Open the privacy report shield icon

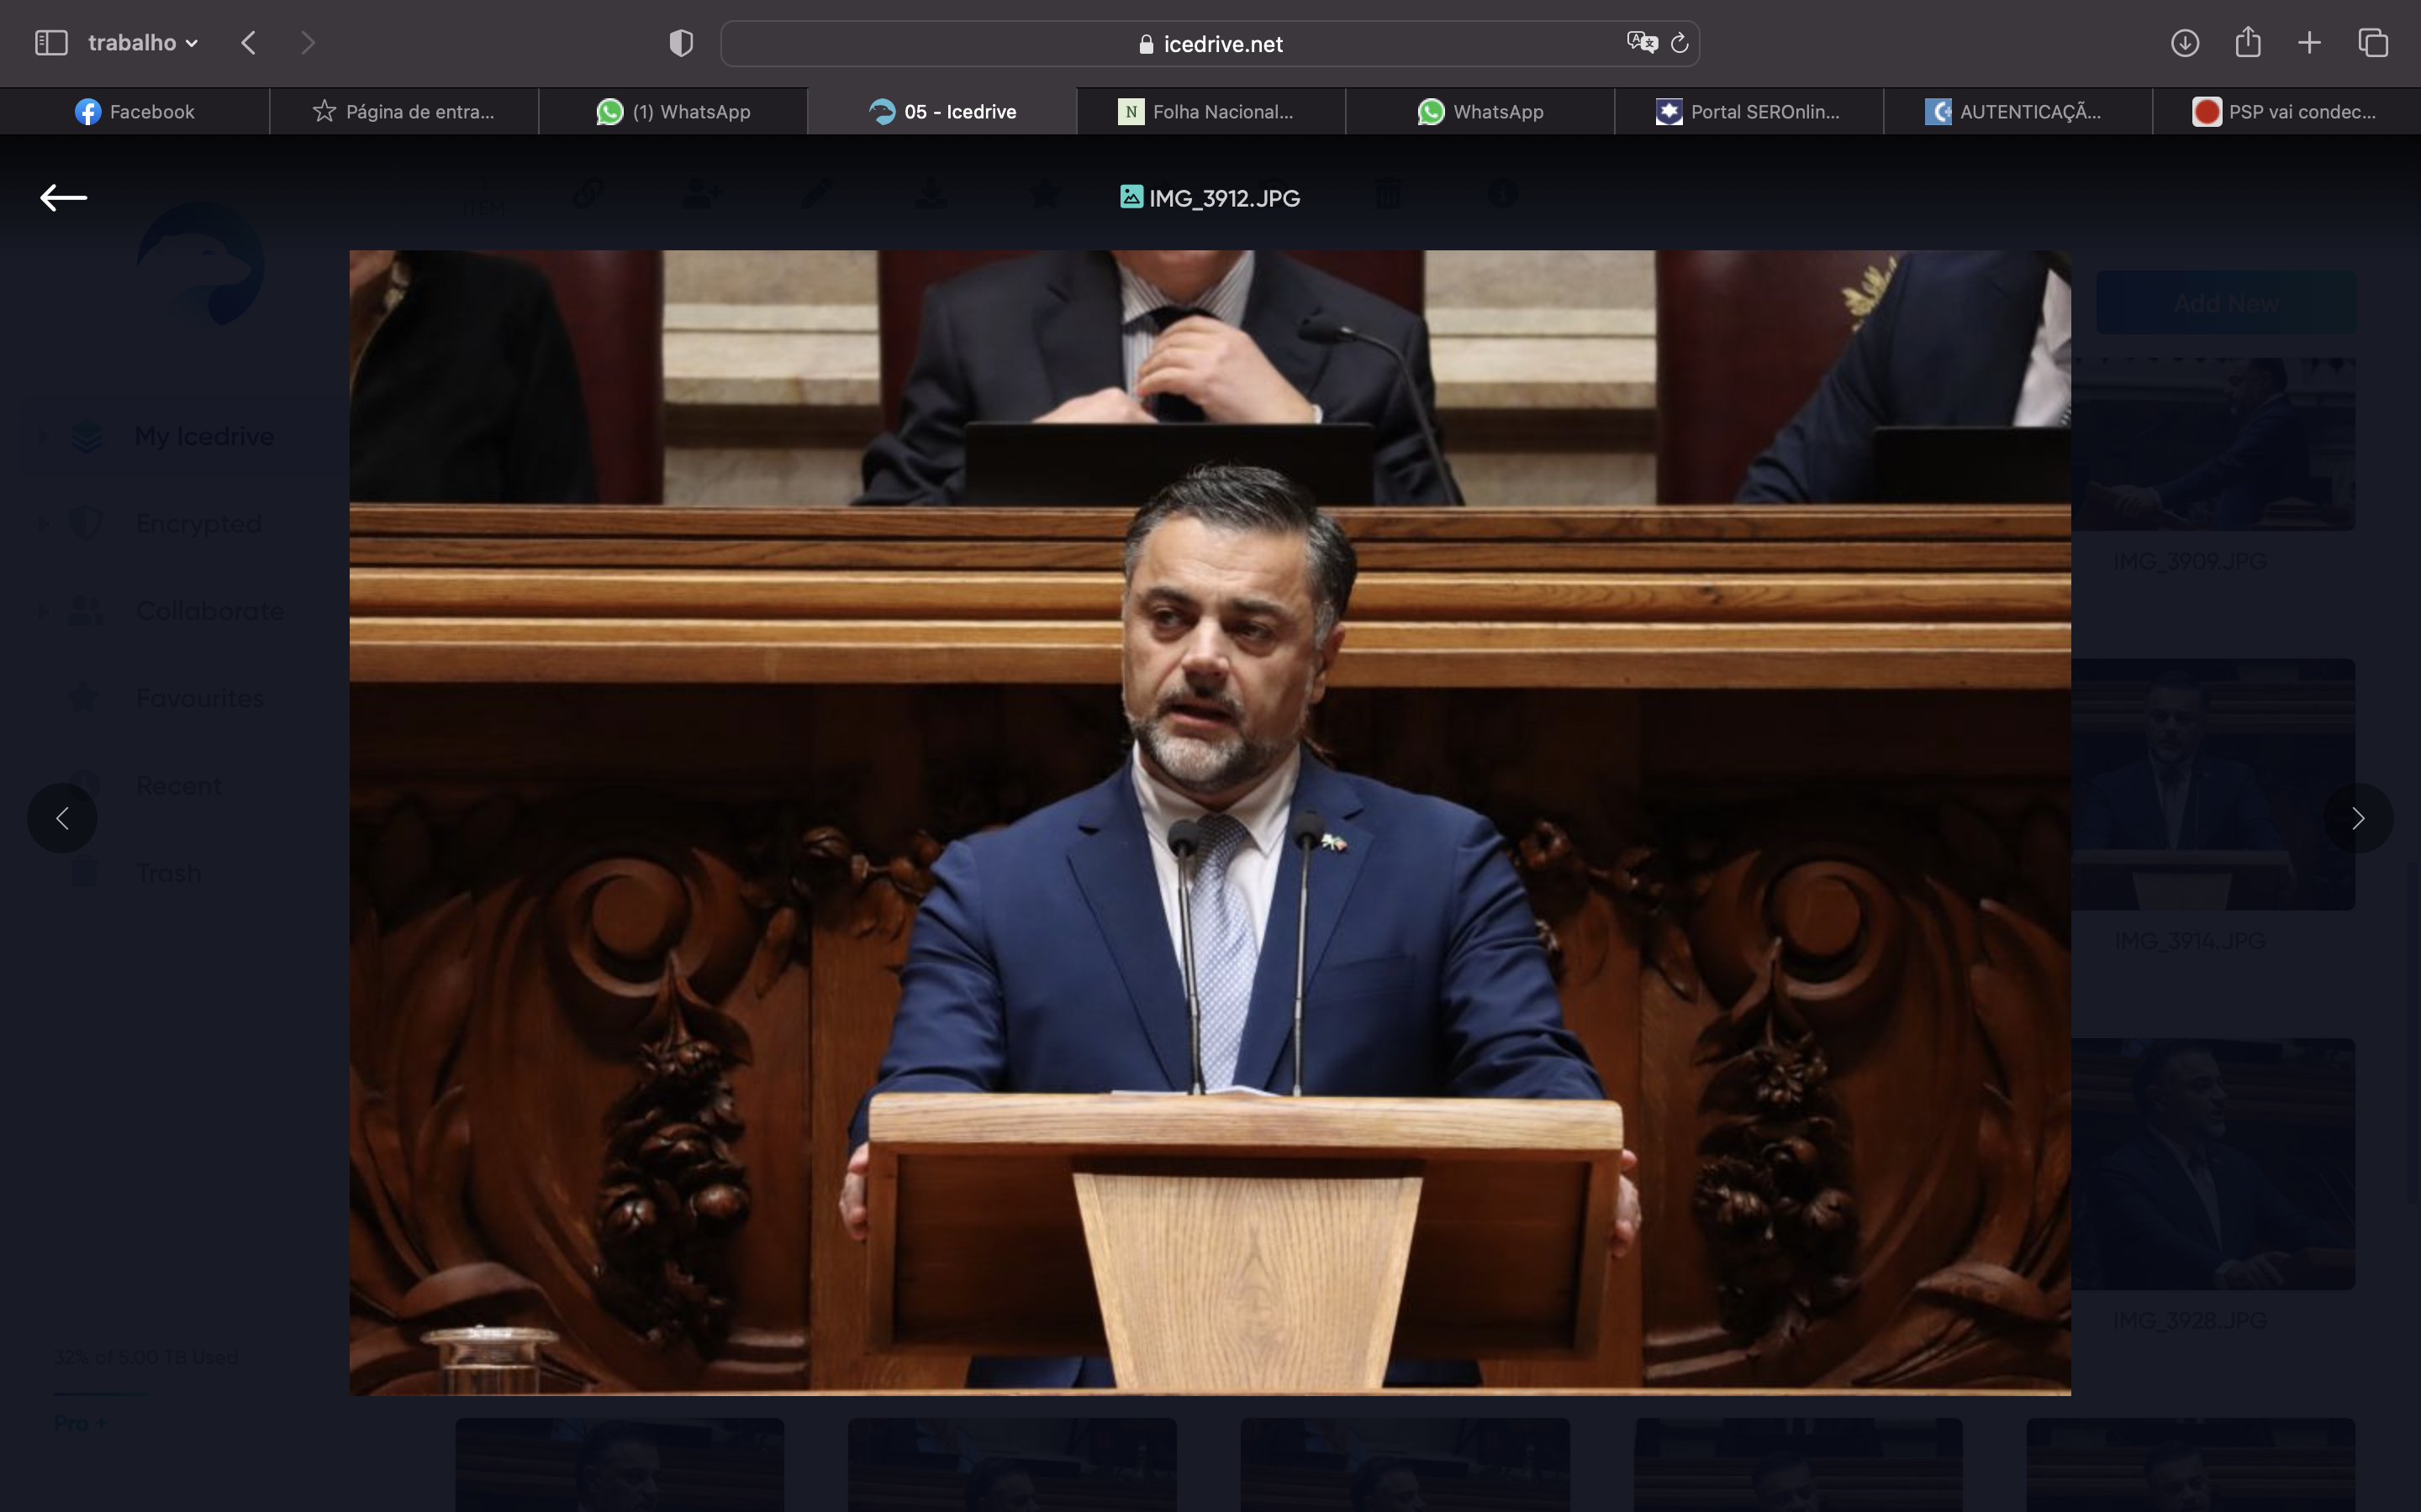click(681, 43)
